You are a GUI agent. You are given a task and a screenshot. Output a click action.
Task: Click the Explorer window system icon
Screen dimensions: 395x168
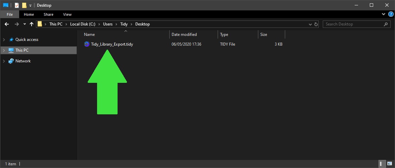coord(5,5)
